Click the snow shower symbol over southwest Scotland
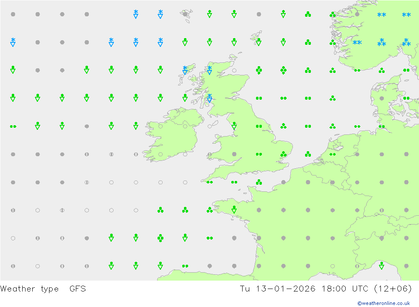 (x=209, y=98)
